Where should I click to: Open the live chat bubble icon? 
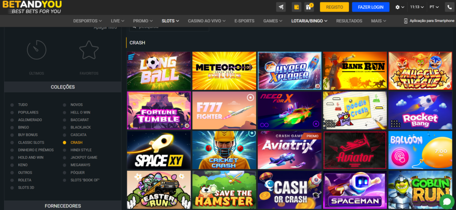coord(447,201)
